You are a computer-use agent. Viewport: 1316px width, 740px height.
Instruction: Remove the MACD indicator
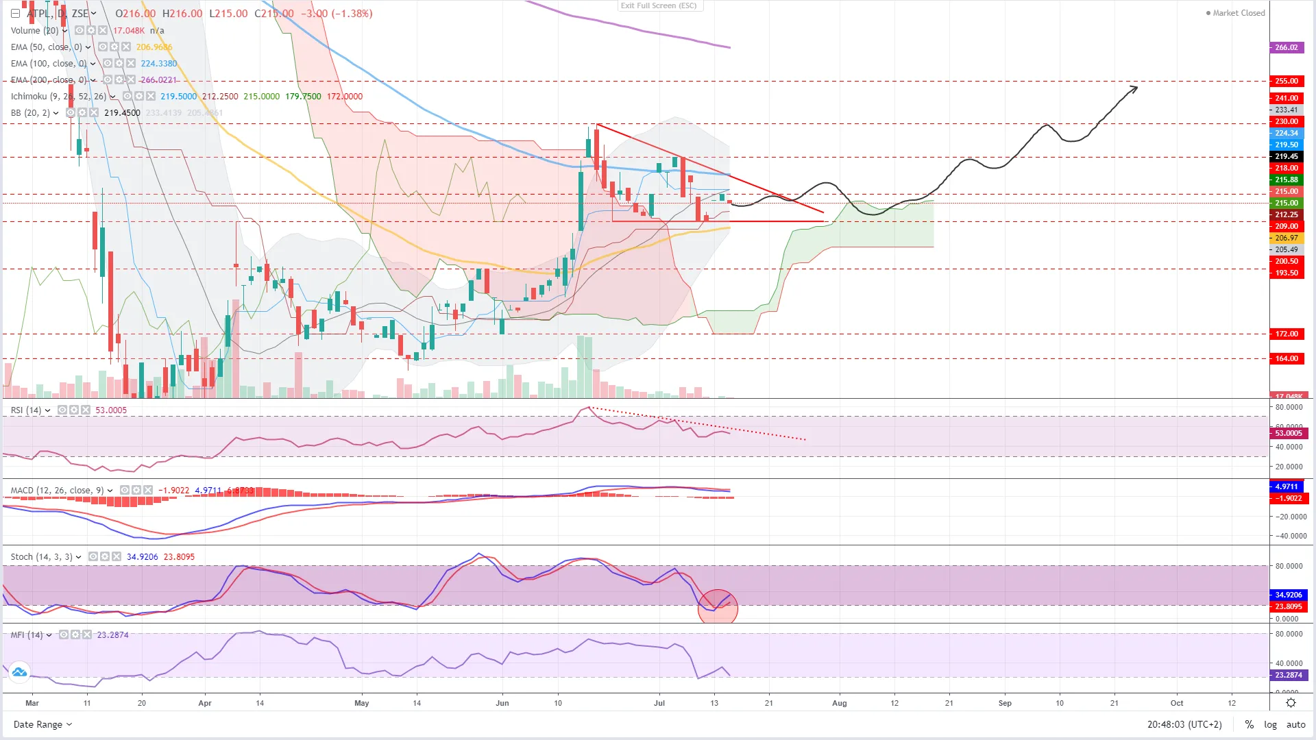(x=148, y=491)
